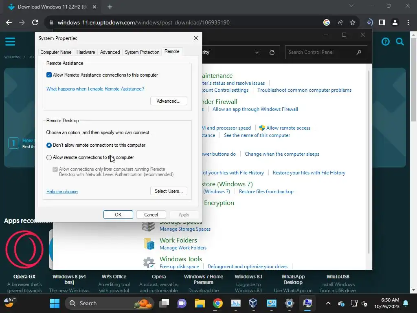Refresh Control Panel address bar
The height and width of the screenshot is (313, 417).
[x=272, y=53]
